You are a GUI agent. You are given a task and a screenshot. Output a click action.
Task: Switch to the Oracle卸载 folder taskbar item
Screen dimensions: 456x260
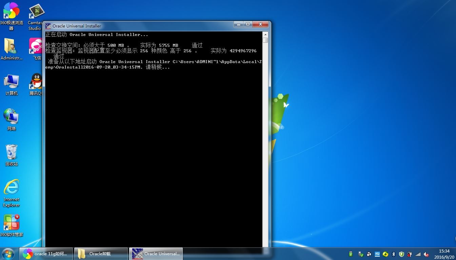point(101,254)
